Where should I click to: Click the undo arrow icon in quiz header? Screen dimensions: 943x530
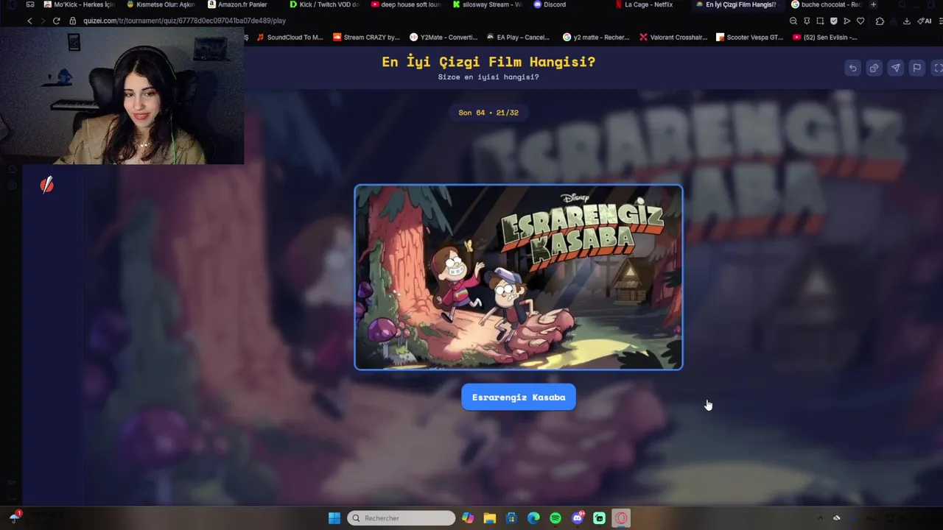pos(852,68)
